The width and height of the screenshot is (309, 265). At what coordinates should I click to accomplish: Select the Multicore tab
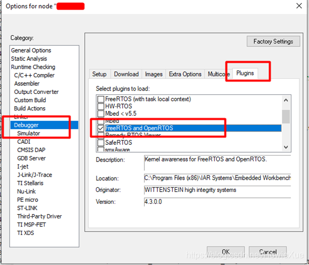[218, 74]
